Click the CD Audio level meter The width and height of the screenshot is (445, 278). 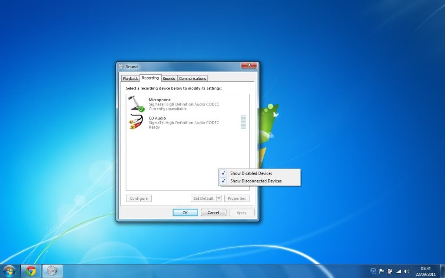[x=243, y=122]
